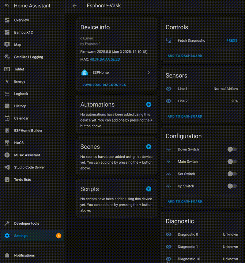Viewport: 245px width, 263px height.
Task: Open the Energy panel
Action: [33, 81]
